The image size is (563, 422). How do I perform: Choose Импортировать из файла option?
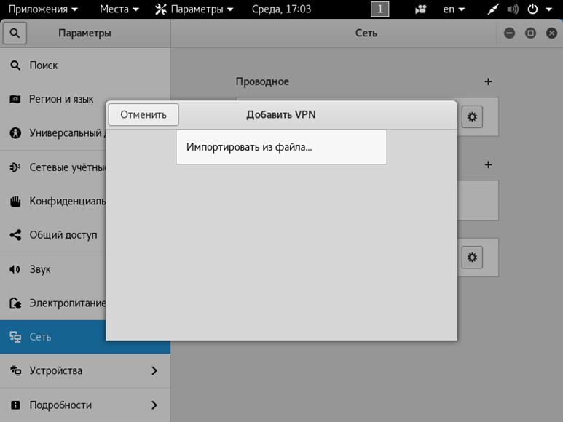(281, 147)
